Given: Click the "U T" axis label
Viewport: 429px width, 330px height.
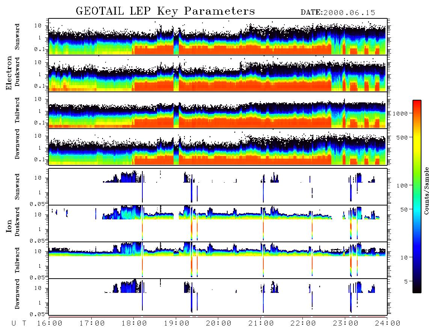Looking at the screenshot, I should point(19,323).
